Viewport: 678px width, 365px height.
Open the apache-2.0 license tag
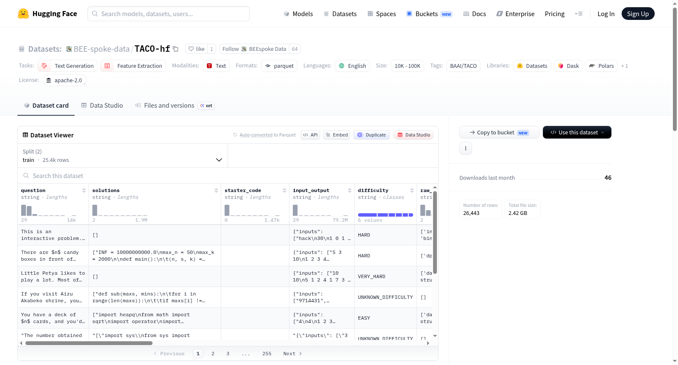coord(64,80)
